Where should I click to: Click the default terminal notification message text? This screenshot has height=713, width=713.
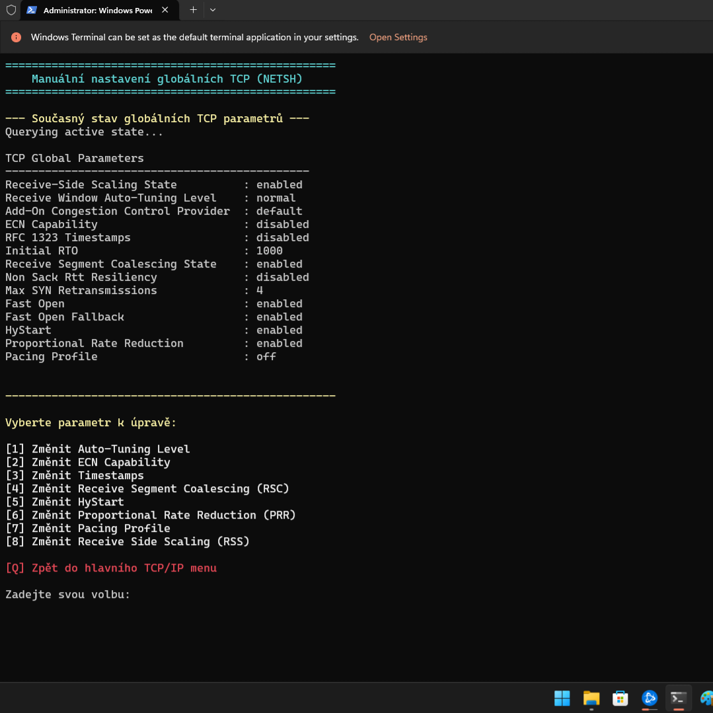pos(194,38)
